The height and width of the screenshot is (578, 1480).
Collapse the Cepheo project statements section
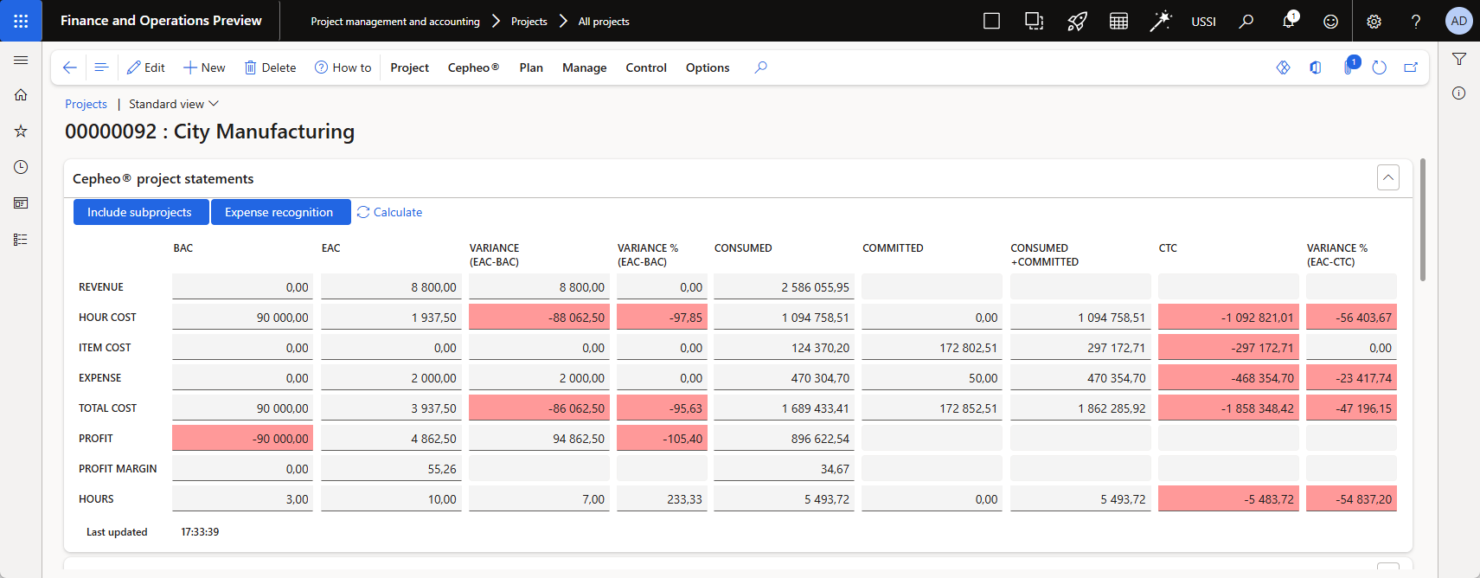coord(1388,177)
